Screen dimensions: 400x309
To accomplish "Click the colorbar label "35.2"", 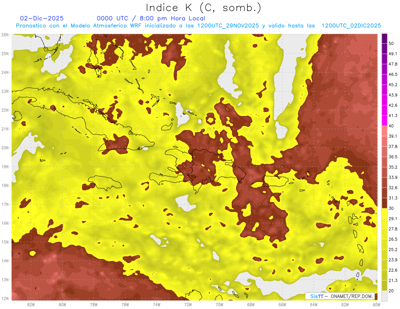I will tap(393, 167).
